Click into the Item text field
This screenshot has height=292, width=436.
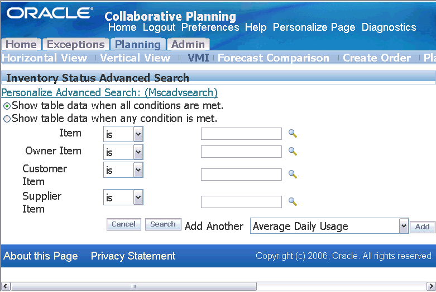(241, 134)
